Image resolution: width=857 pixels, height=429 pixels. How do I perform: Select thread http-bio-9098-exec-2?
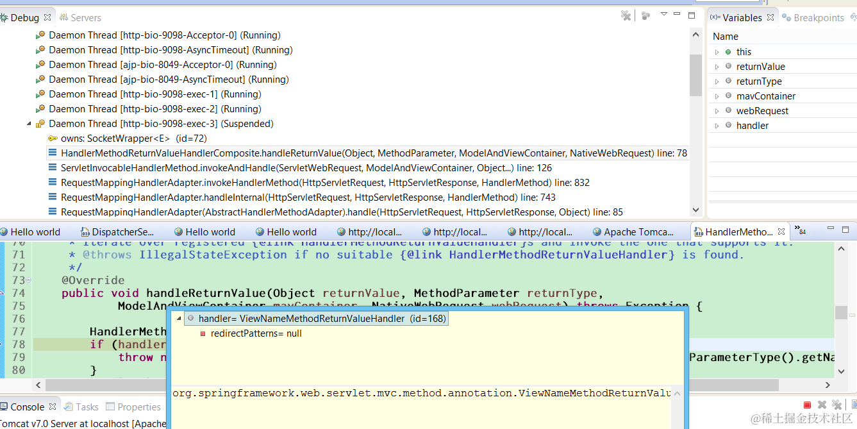pos(155,109)
